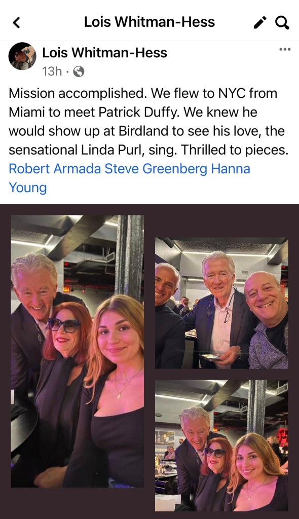This screenshot has height=519, width=299.
Task: Open the three-dot post options menu
Action: [285, 49]
